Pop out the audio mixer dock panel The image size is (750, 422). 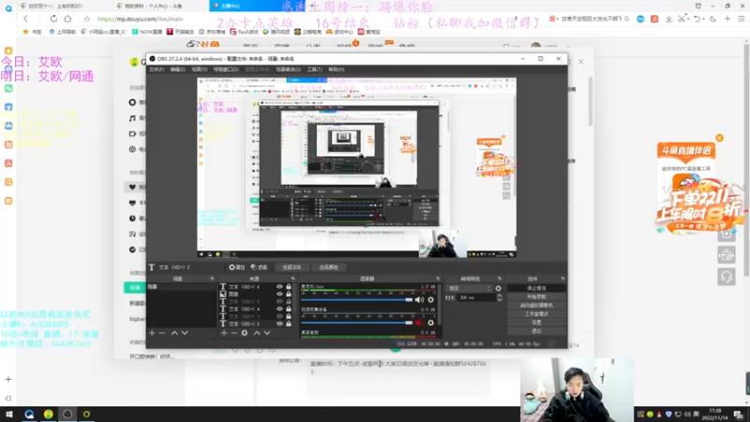(x=438, y=279)
